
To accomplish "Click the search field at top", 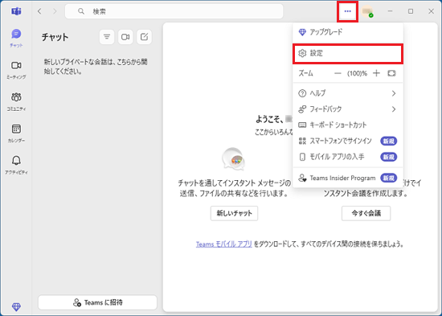I will pos(174,11).
